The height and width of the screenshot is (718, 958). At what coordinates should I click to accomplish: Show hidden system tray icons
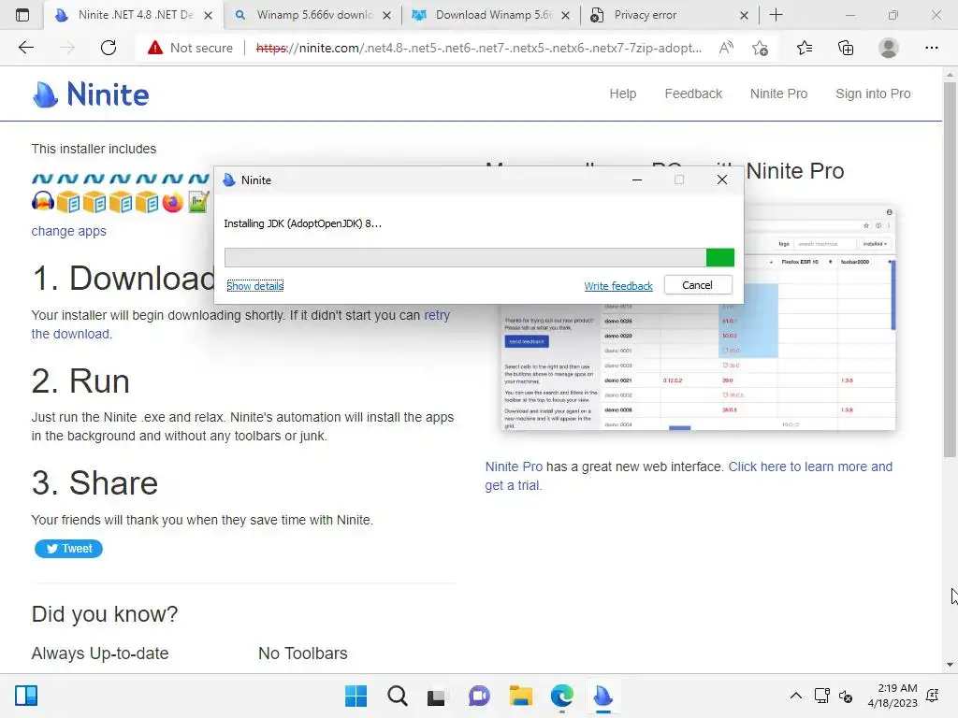pyautogui.click(x=795, y=696)
